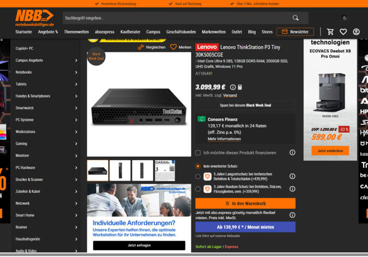The image size is (368, 257).
Task: Click the search magnifier icon
Action: (x=296, y=18)
